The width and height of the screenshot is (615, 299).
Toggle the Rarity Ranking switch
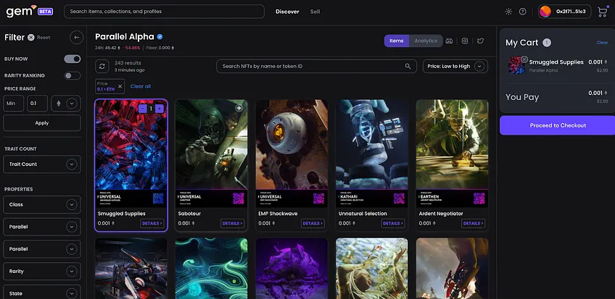point(73,75)
